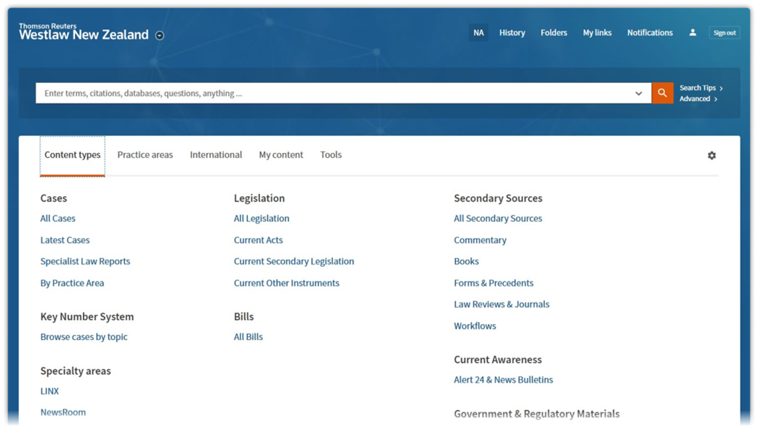
Task: Open Commentary link
Action: 480,240
